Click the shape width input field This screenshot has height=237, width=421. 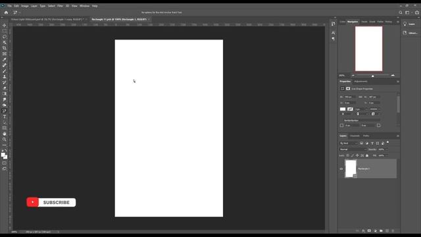pos(350,97)
